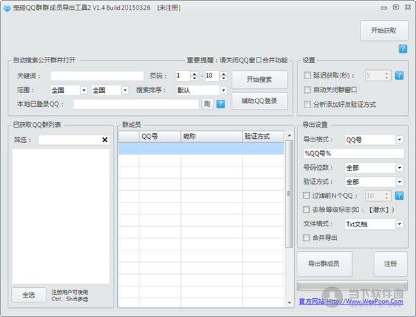Click the scroll-up arrow of 群成员 table
The height and width of the screenshot is (317, 416).
tap(289, 135)
